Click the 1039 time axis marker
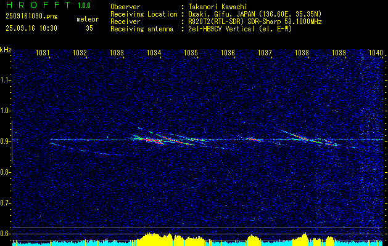388x246 pixels. click(x=339, y=52)
